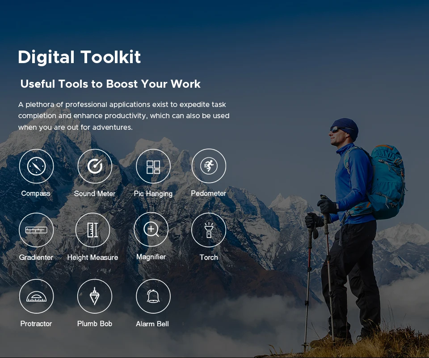Click the "Protractor" label
Screen dimensions: 429x358
[x=36, y=324]
